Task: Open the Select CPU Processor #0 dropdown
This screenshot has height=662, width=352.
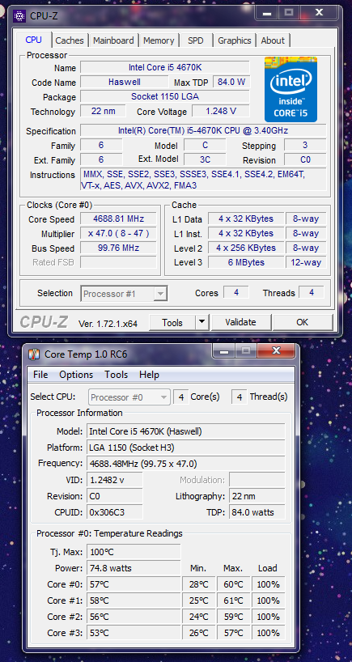Action: 129,397
